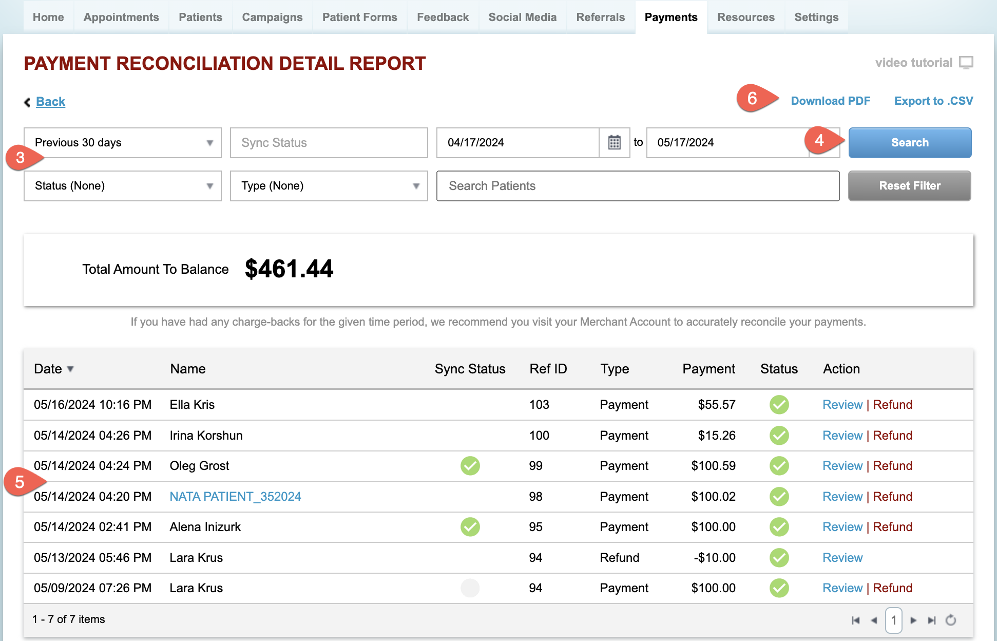Open the Resources tab
Viewport: 997px width, 641px height.
745,17
